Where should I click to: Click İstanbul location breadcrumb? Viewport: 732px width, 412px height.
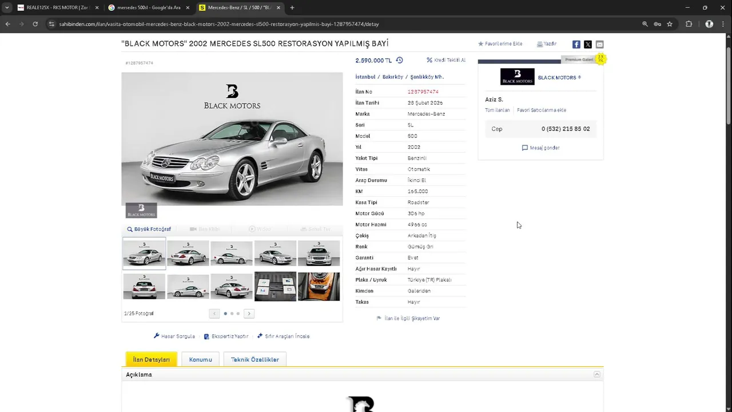pos(365,77)
